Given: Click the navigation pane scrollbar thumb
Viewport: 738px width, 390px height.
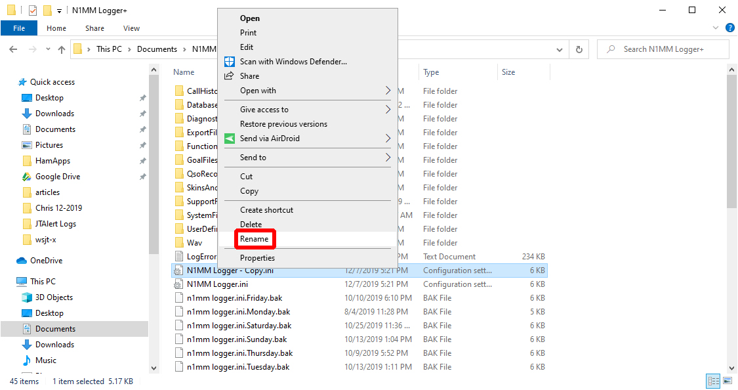Looking at the screenshot, I should [x=154, y=165].
